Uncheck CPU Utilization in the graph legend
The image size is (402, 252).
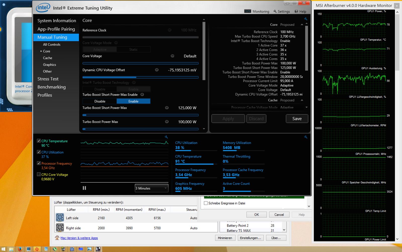pyautogui.click(x=39, y=152)
